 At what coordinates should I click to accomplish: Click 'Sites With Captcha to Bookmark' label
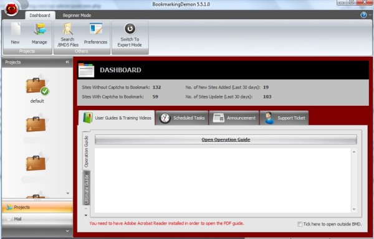pyautogui.click(x=113, y=96)
